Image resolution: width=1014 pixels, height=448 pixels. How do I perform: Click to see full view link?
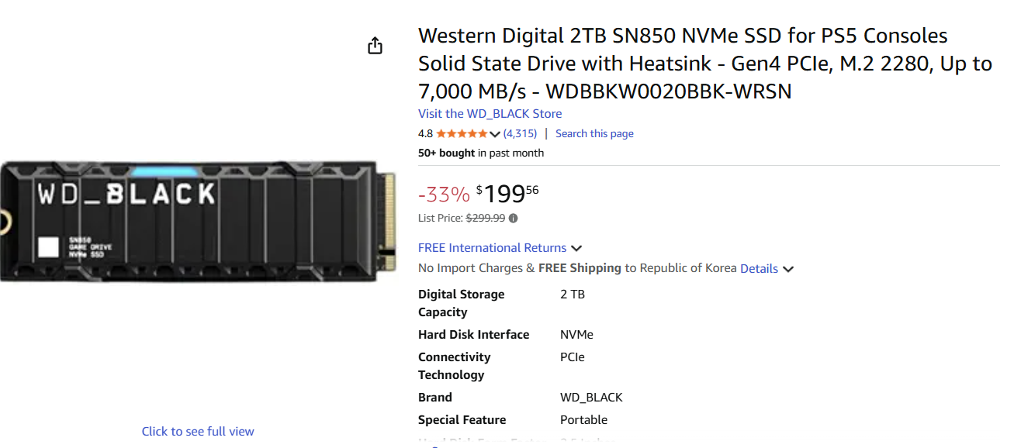(198, 431)
